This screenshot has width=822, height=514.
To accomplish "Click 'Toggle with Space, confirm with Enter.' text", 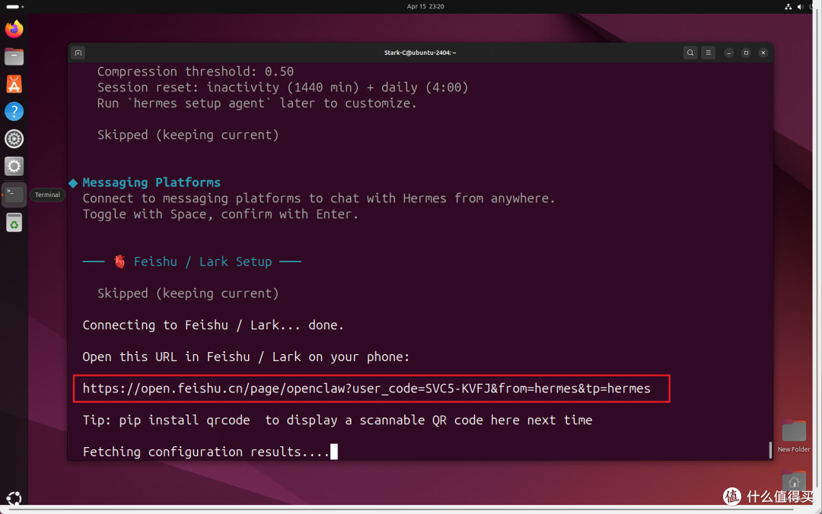I will click(x=220, y=214).
